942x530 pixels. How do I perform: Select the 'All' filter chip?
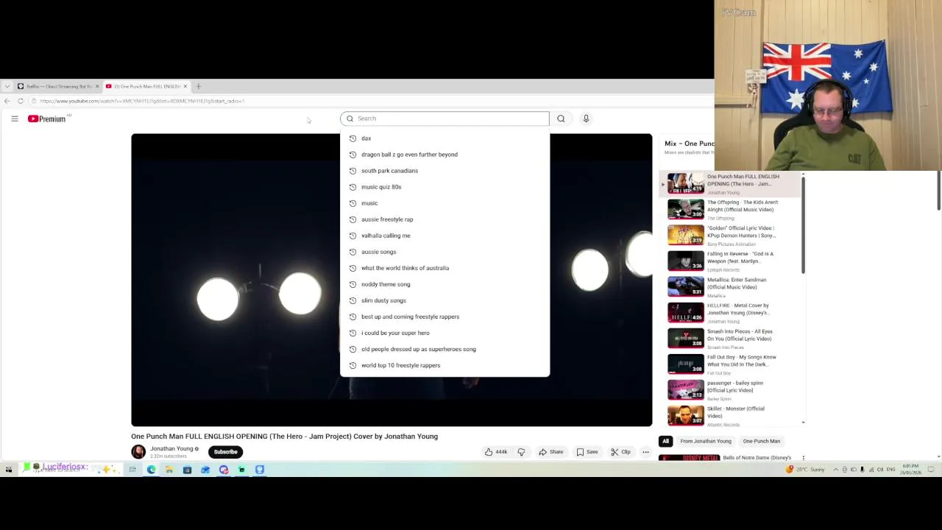665,441
